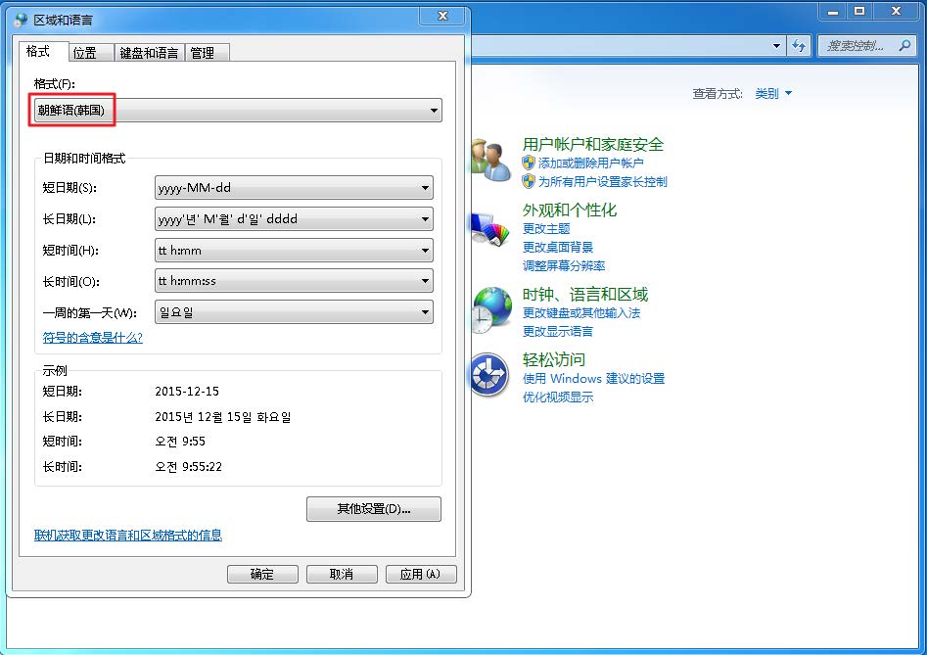Open the 时钟、语言和区域 heading link
Screen dimensions: 927x655
pyautogui.click(x=585, y=295)
